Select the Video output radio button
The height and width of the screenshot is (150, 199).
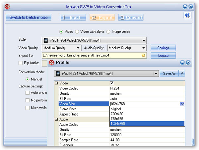[61, 32]
